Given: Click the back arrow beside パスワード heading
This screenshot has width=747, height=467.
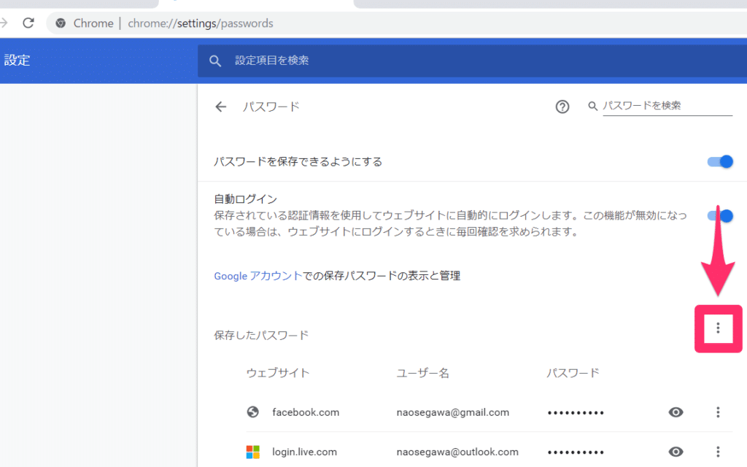Looking at the screenshot, I should [220, 107].
